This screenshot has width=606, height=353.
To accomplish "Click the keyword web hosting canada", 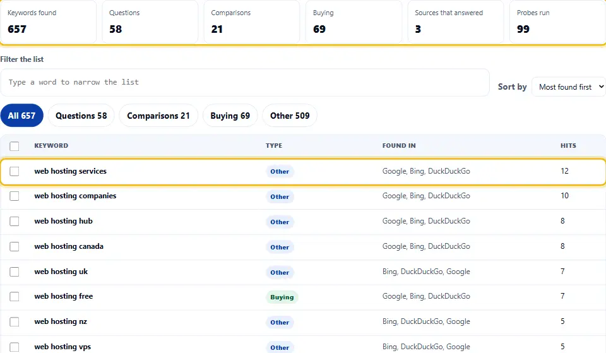I will click(69, 246).
